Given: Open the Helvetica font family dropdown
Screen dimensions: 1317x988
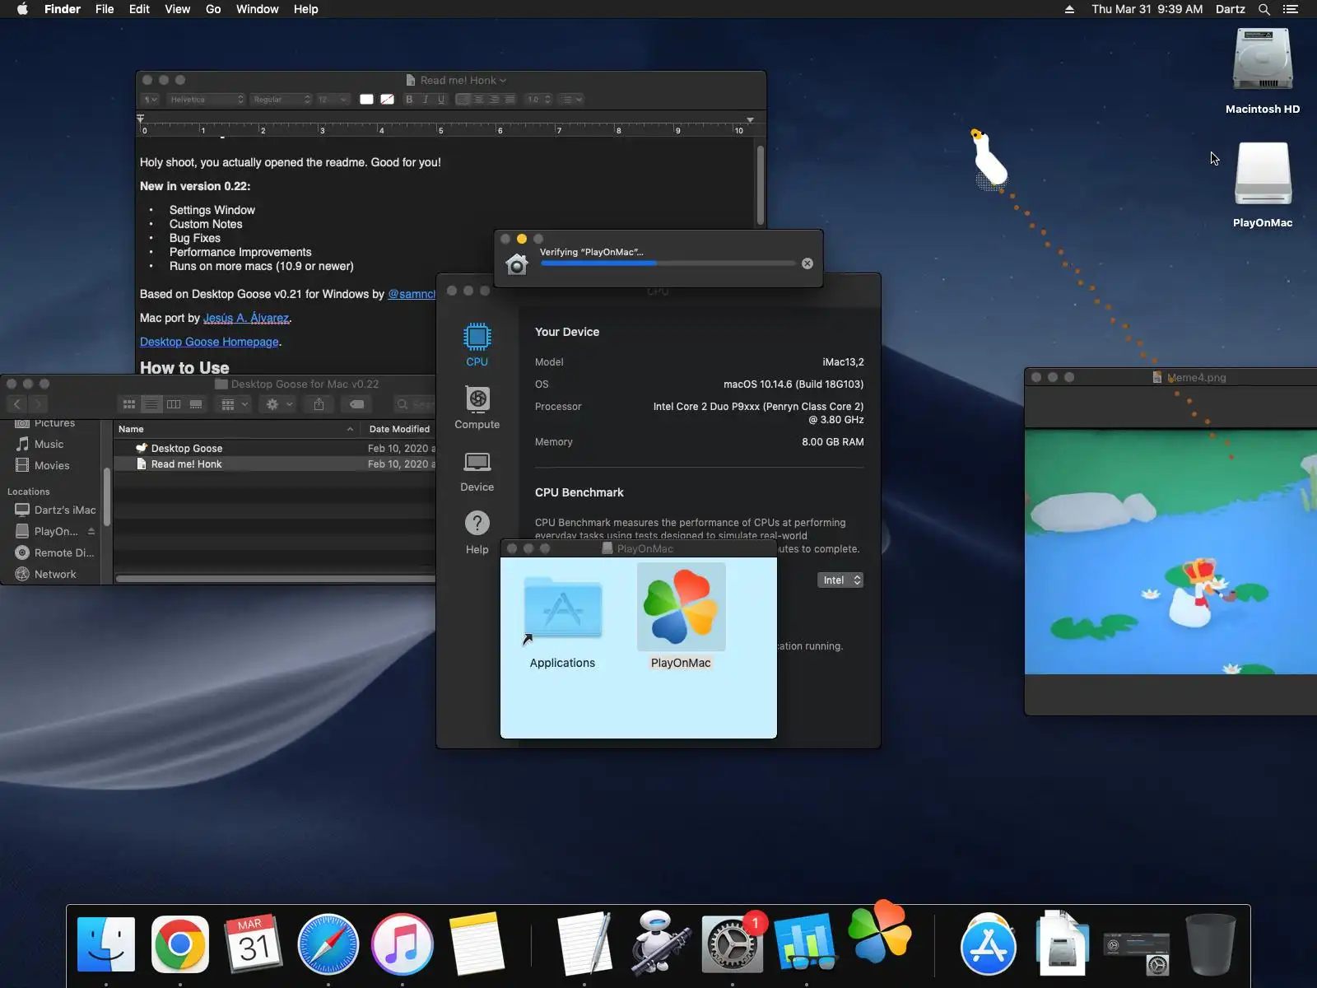Looking at the screenshot, I should pos(206,100).
